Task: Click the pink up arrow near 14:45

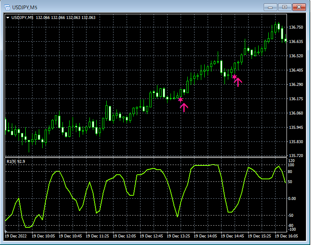Action: tap(238, 82)
